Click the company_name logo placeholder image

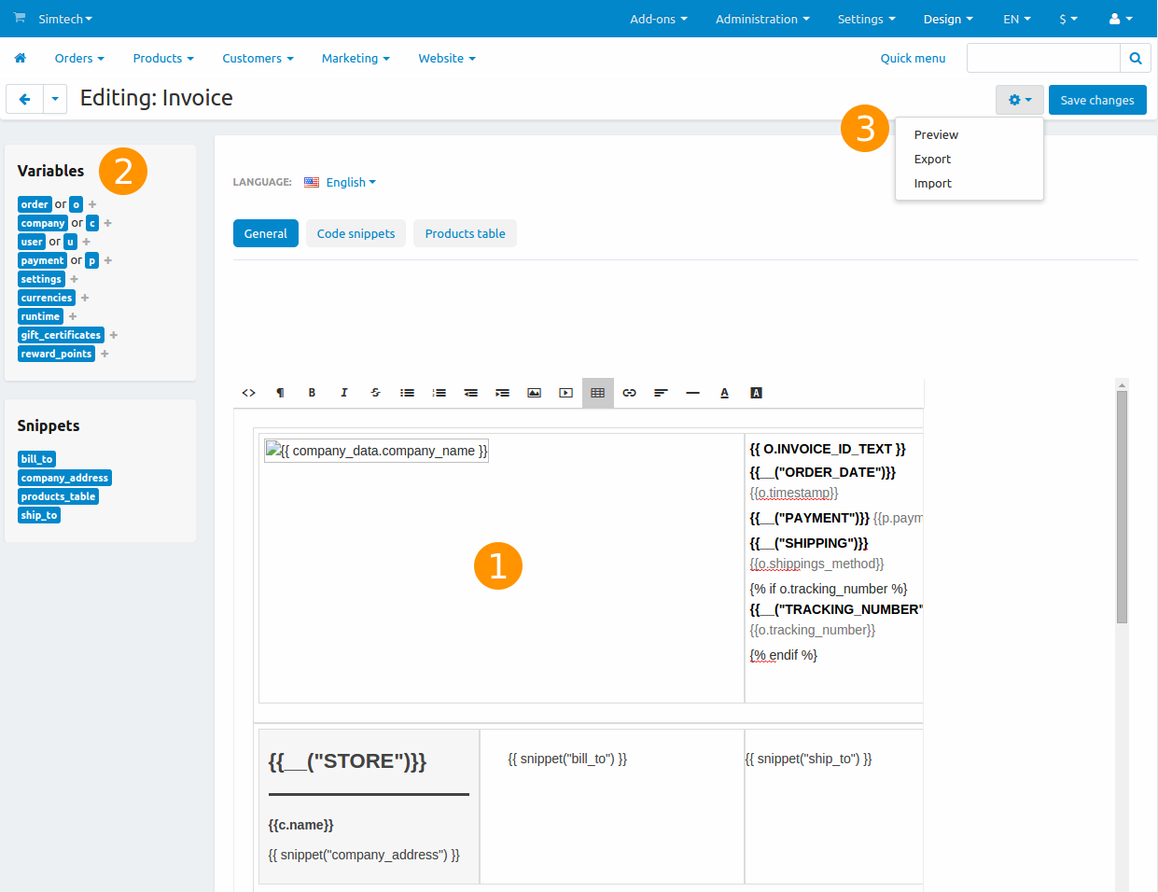click(376, 451)
